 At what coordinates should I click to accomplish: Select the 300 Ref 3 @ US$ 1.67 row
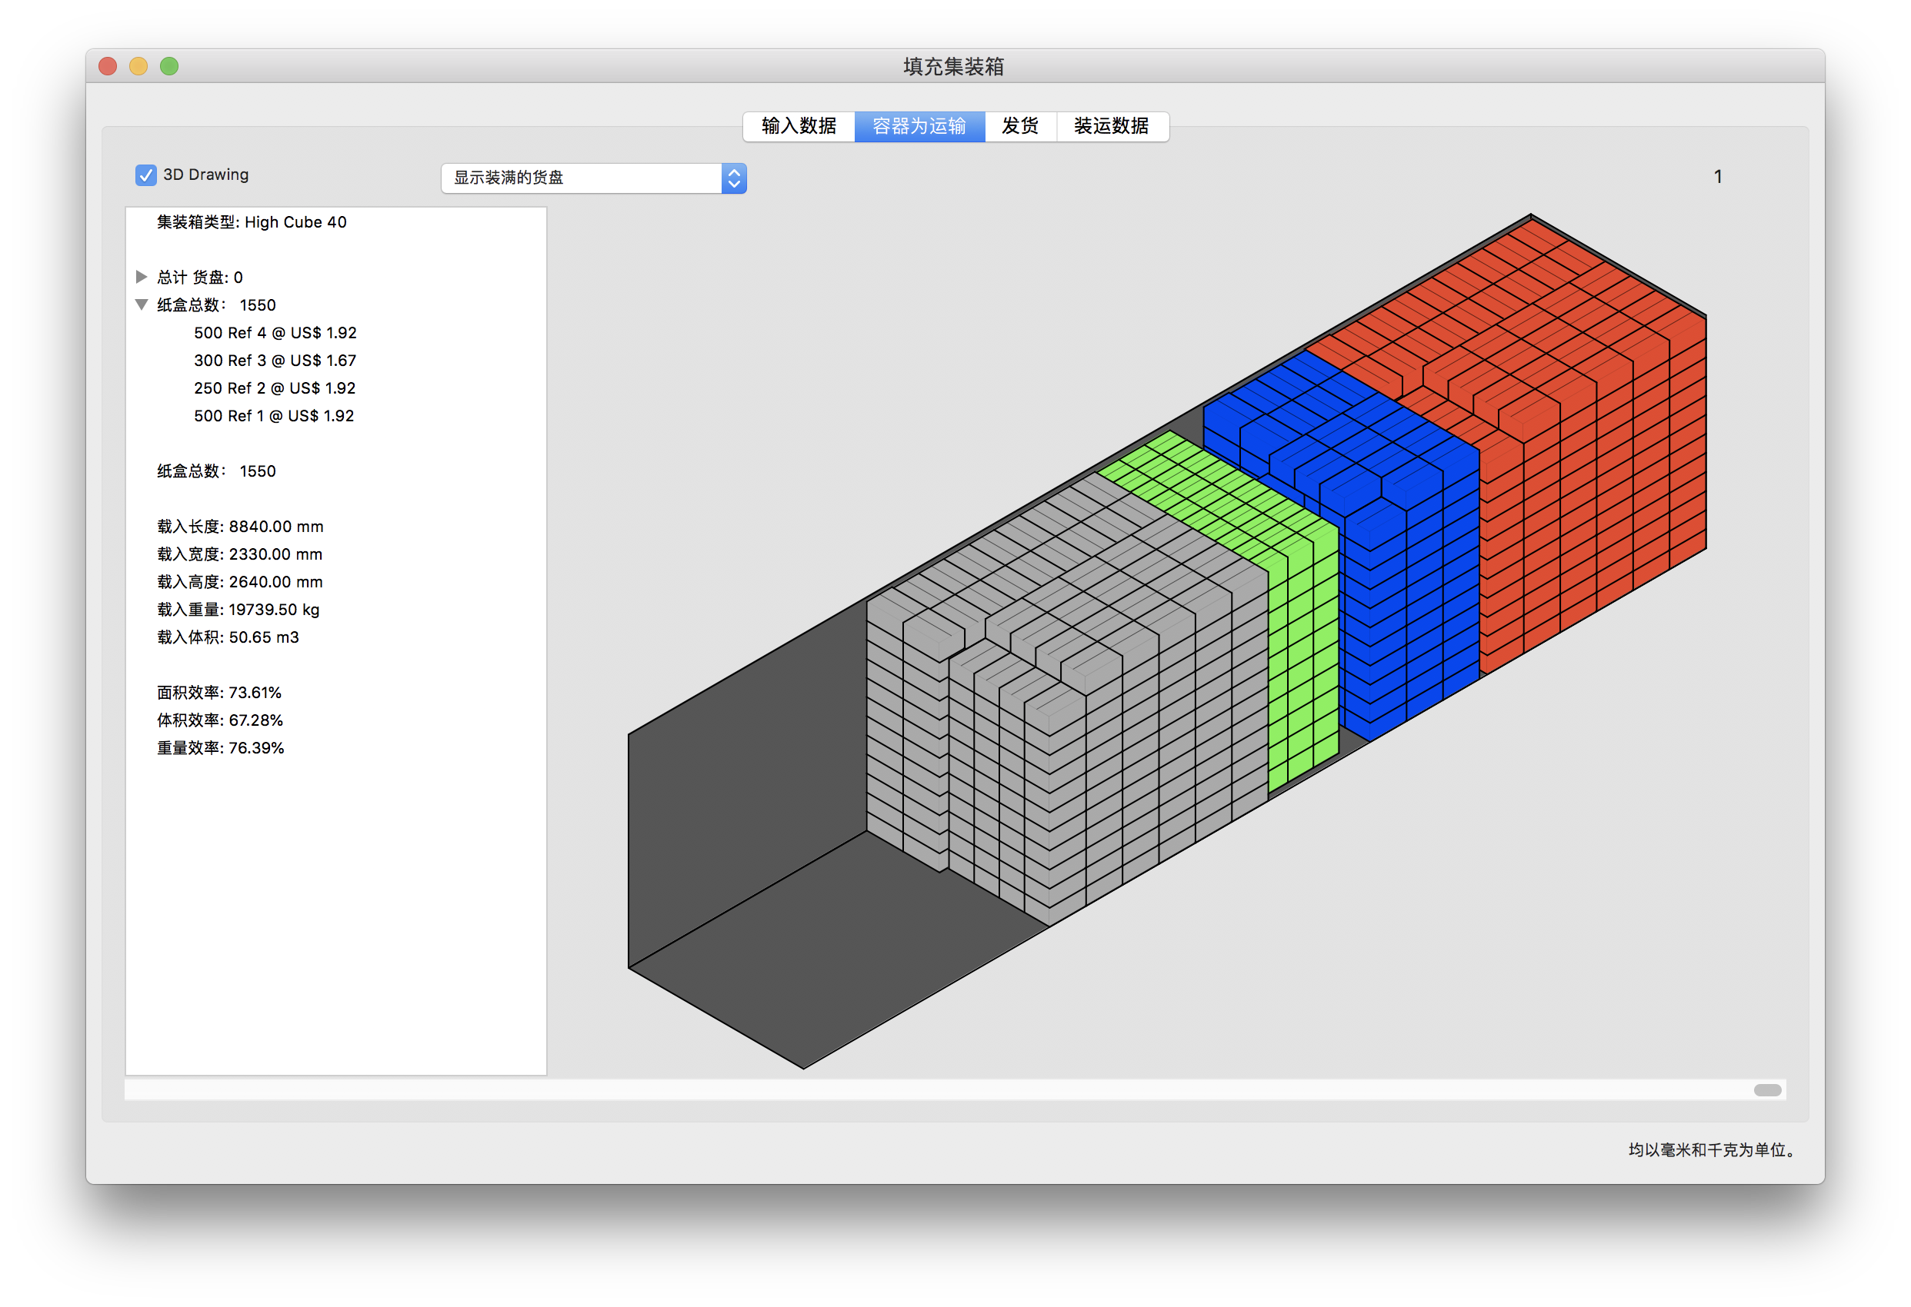point(275,360)
